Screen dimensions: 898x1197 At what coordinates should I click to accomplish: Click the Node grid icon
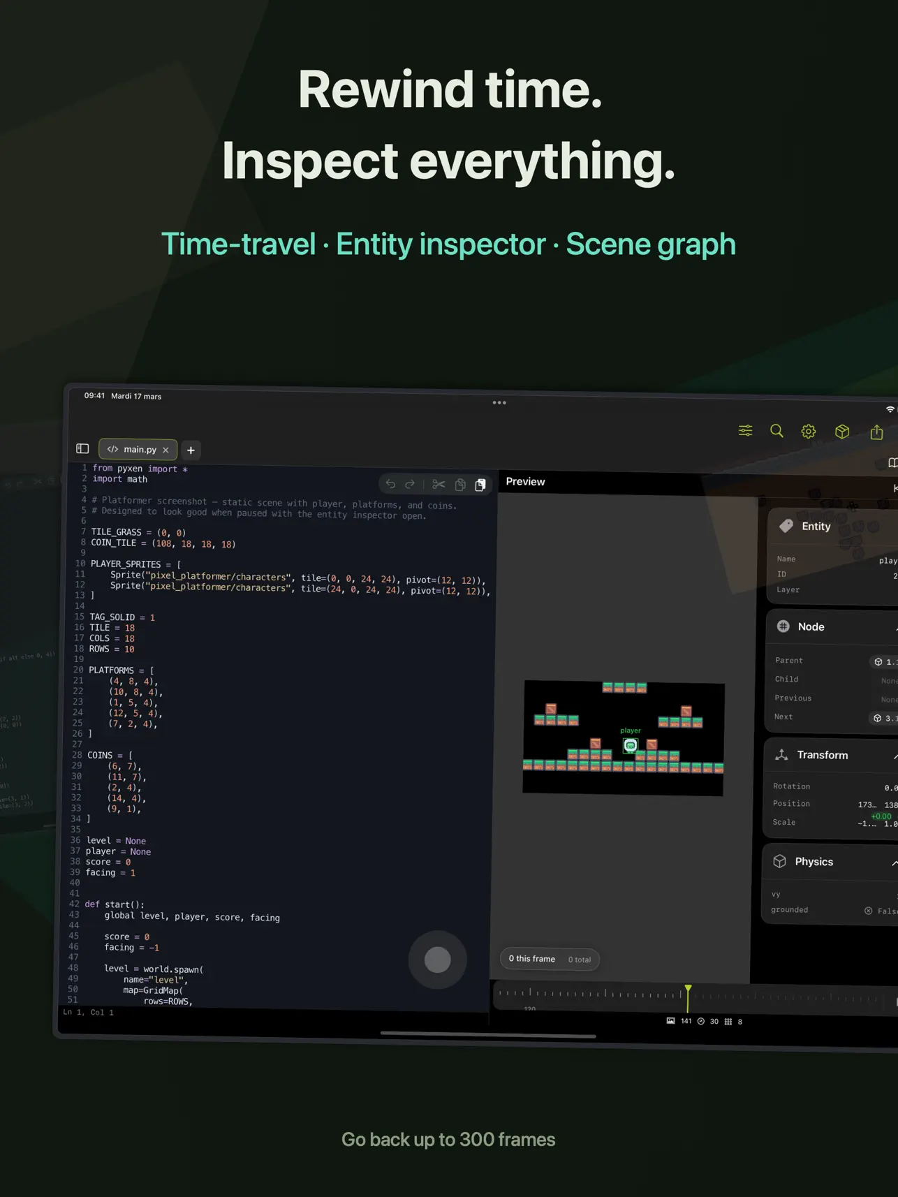click(x=783, y=626)
